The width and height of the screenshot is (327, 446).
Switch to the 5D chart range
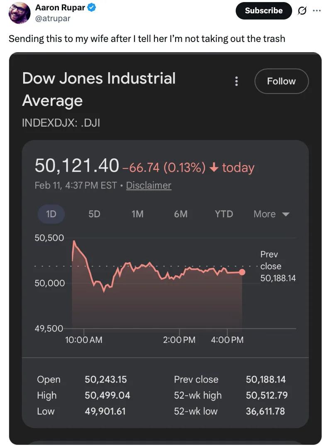click(x=94, y=214)
